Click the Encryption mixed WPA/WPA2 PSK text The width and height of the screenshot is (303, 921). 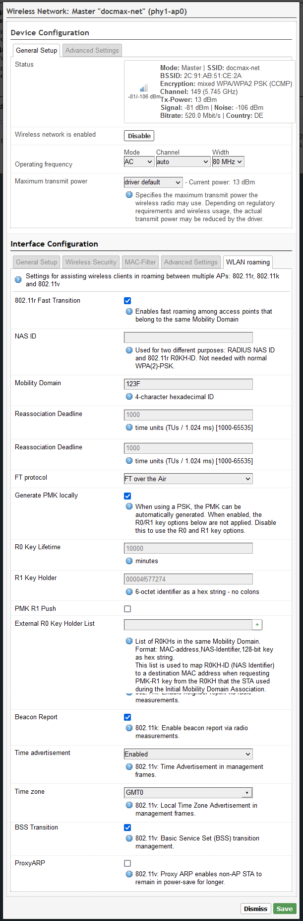[x=226, y=84]
